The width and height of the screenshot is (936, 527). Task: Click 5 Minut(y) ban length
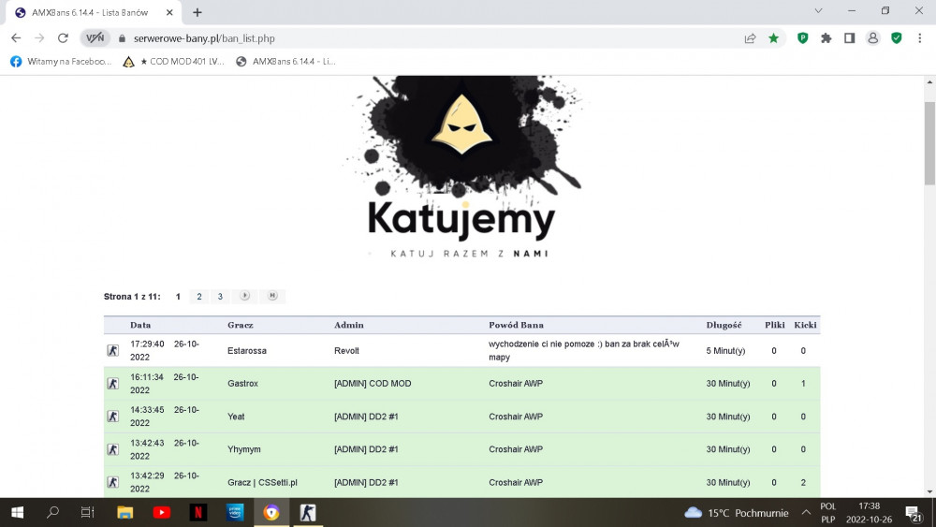click(725, 351)
